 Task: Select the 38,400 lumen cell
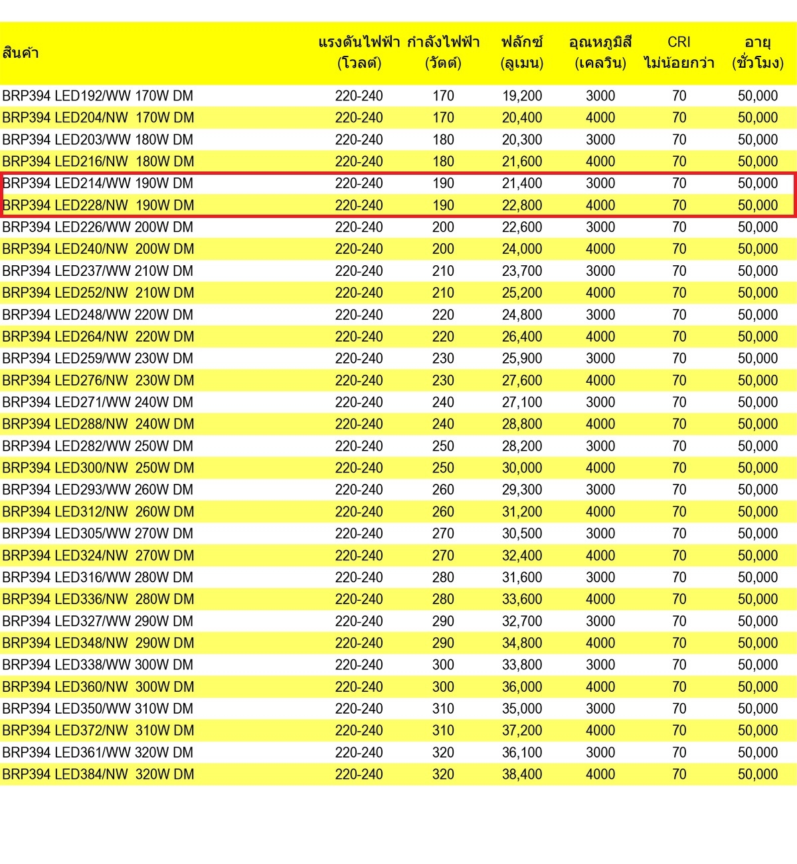tap(522, 774)
